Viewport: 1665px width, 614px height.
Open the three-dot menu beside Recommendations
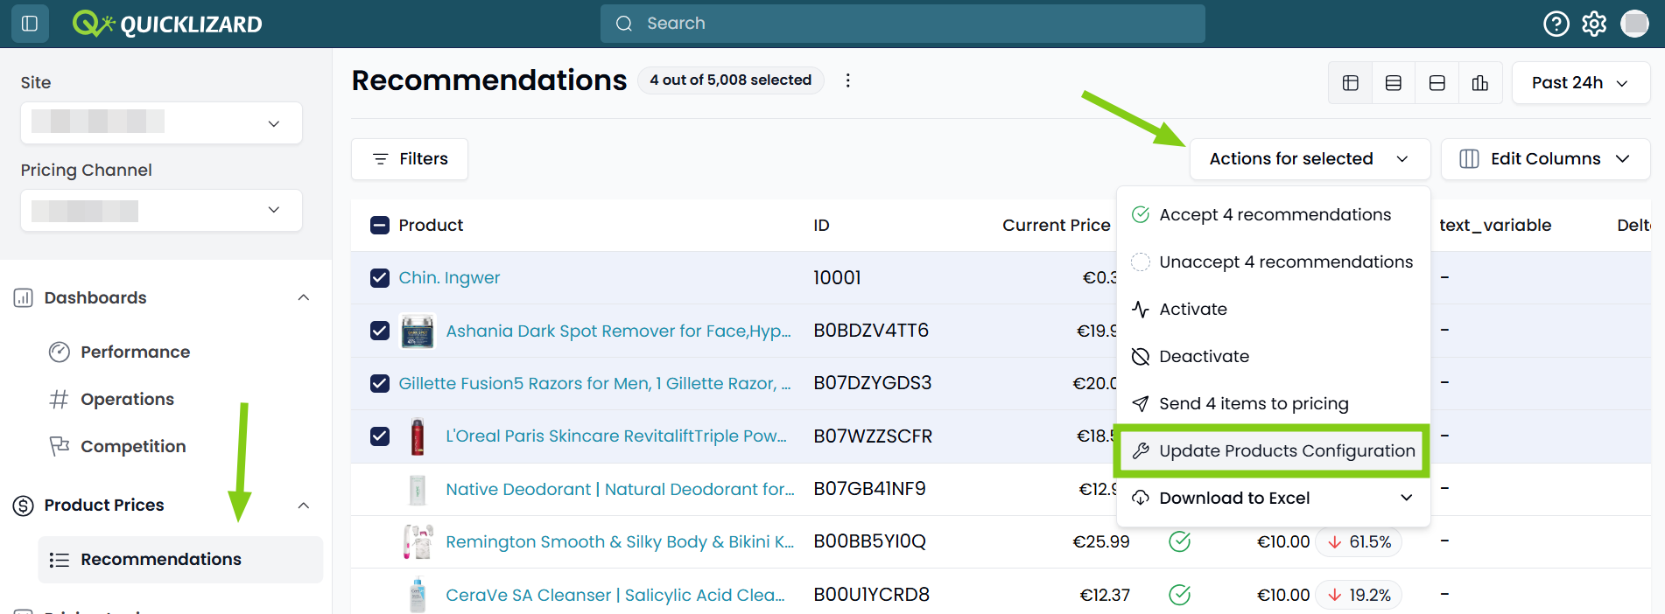pyautogui.click(x=847, y=80)
